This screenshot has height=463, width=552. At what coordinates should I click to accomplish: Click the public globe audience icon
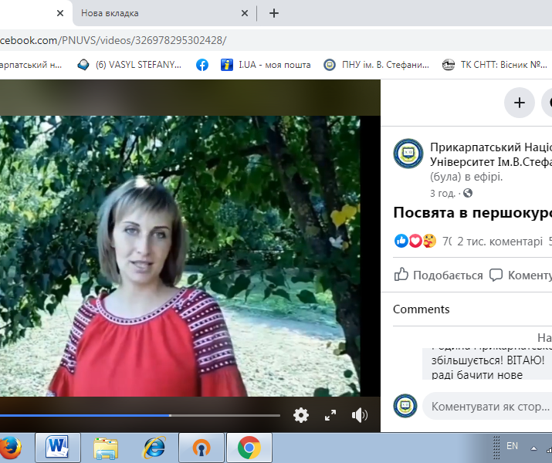click(x=468, y=193)
